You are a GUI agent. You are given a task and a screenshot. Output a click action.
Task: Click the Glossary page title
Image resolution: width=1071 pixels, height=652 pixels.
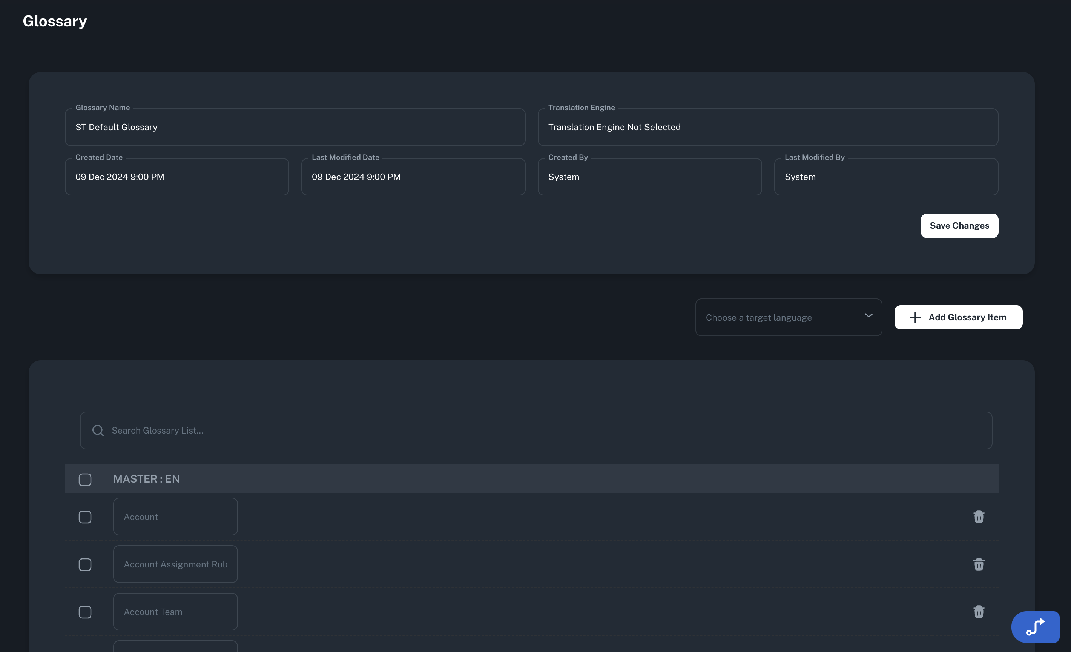click(x=55, y=21)
